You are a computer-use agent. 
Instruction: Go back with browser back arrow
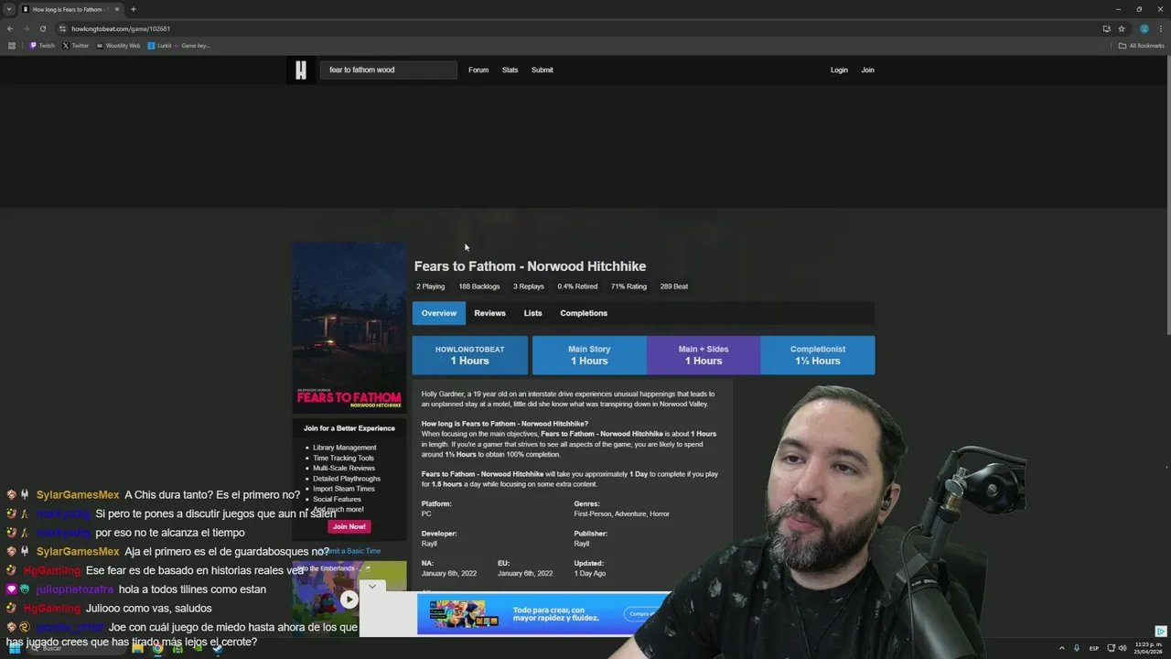[x=10, y=28]
